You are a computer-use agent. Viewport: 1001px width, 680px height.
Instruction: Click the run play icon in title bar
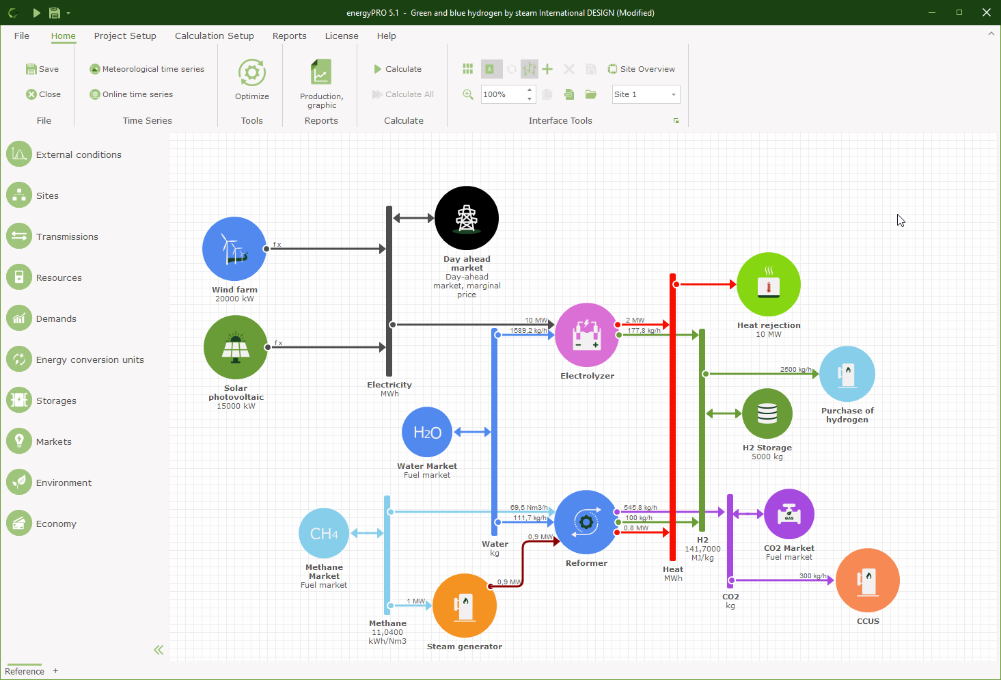(36, 12)
